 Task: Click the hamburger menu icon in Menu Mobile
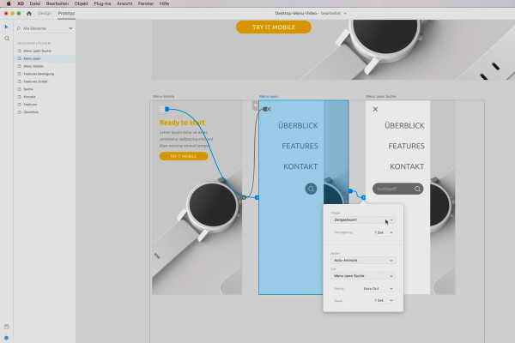tap(162, 109)
